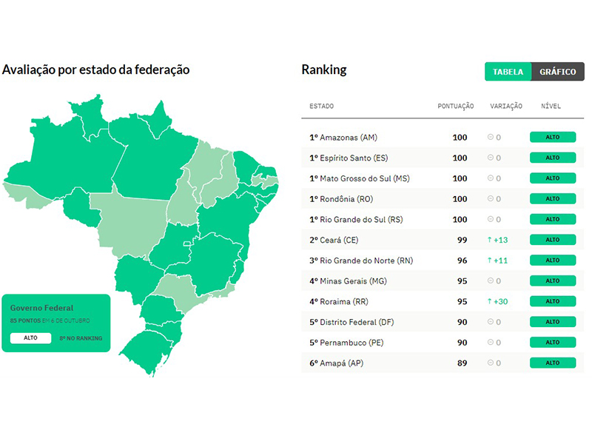Viewport: 592px width, 444px height.
Task: Open the Espírito Santo (ES) ranking row
Action: [349, 158]
